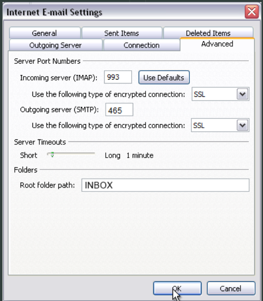The image size is (263, 301).
Task: Open the Sent Items tab
Action: pos(122,33)
